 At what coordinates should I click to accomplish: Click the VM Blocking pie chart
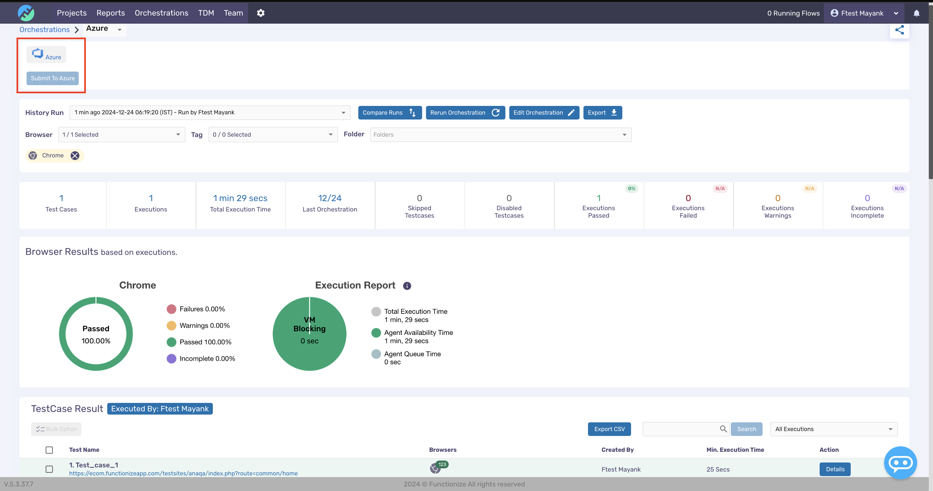(309, 334)
